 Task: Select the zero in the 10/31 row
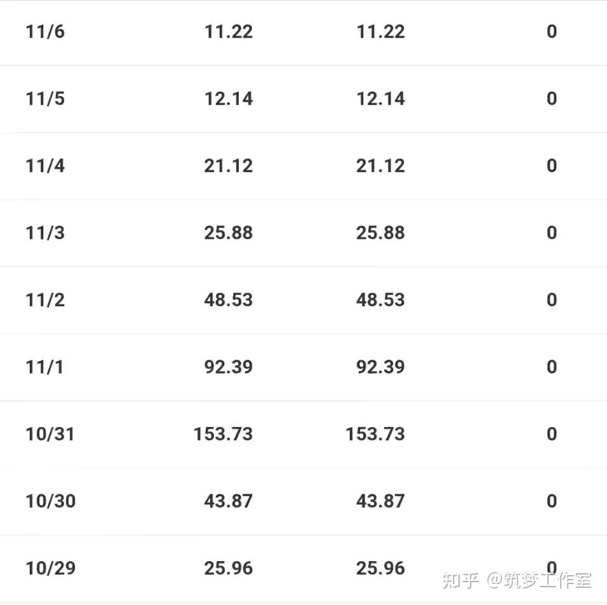pyautogui.click(x=552, y=434)
